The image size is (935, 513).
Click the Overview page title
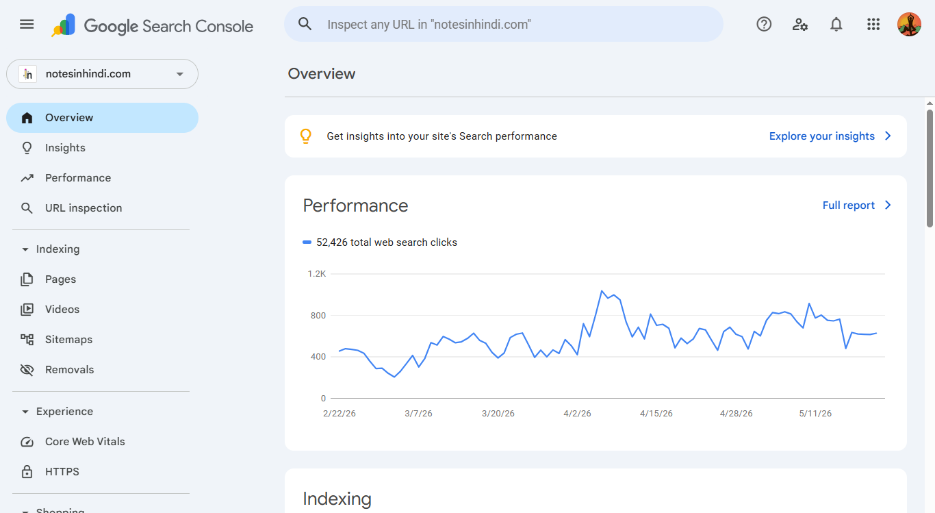click(322, 74)
